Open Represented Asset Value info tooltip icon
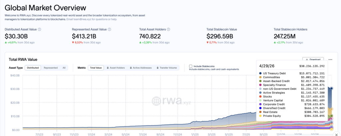The height and width of the screenshot is (136, 341). click(x=109, y=30)
